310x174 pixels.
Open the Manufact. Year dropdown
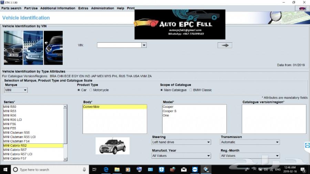pyautogui.click(x=181, y=156)
